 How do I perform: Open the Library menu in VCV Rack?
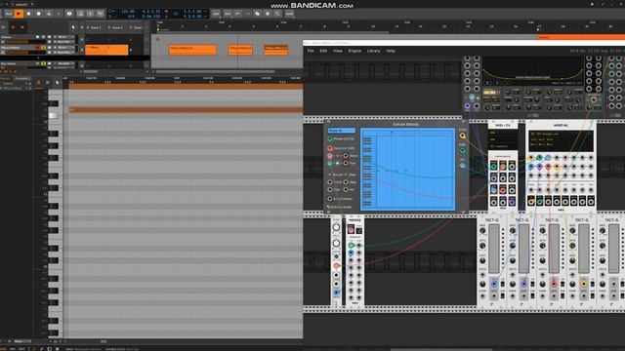point(373,51)
